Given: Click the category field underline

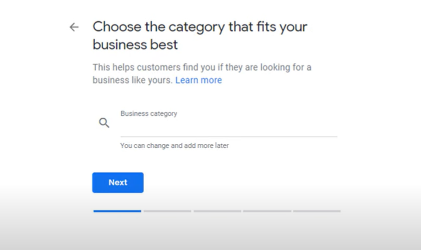Looking at the screenshot, I should (x=228, y=136).
